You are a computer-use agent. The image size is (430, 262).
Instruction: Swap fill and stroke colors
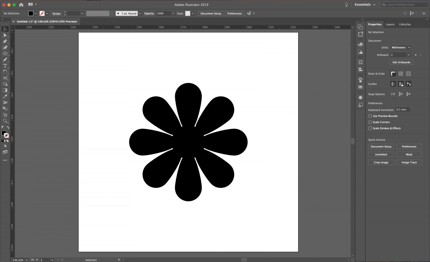8,127
